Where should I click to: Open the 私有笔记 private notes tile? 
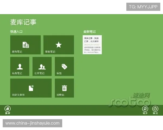[20, 66]
